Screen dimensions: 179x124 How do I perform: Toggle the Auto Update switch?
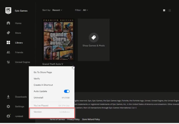[67, 91]
